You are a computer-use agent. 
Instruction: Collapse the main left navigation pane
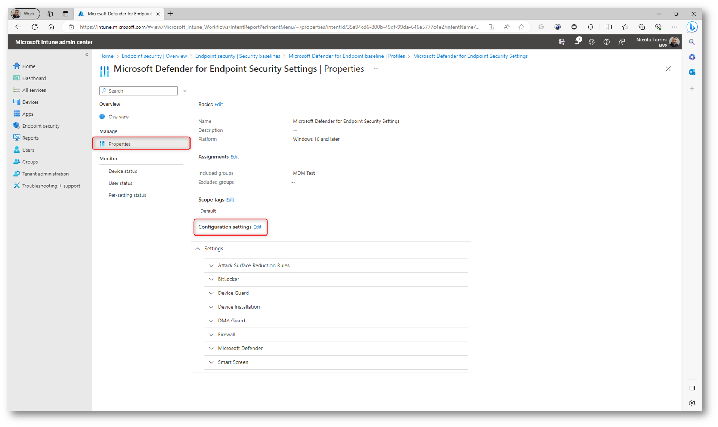pyautogui.click(x=87, y=54)
